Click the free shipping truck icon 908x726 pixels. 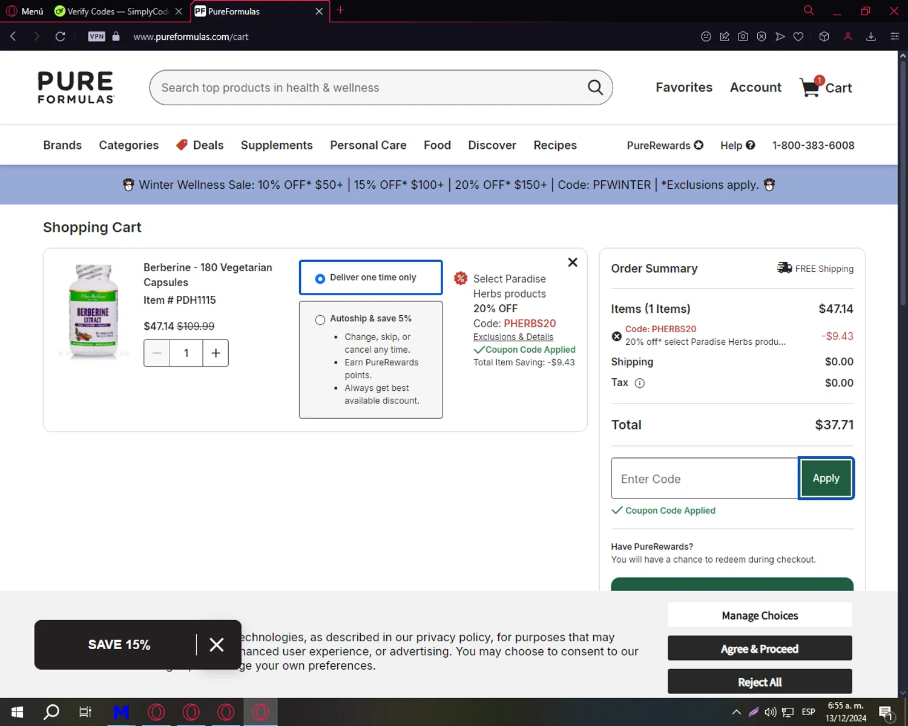[x=785, y=268]
